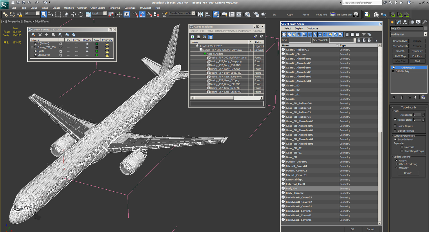Click the funnel filter icon in Select From Scene
This screenshot has width=429, height=232.
pos(364,35)
